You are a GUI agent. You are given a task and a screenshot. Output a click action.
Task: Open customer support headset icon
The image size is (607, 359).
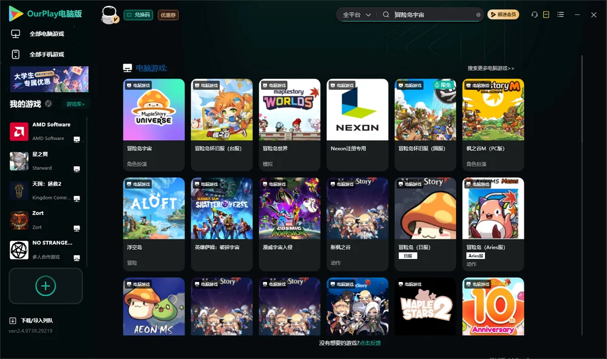click(x=534, y=15)
